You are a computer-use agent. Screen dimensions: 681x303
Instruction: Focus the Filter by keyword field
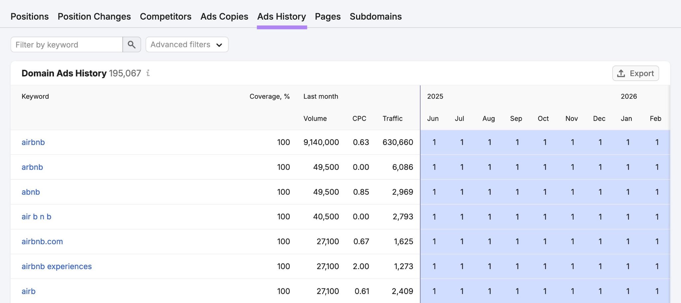coord(67,45)
